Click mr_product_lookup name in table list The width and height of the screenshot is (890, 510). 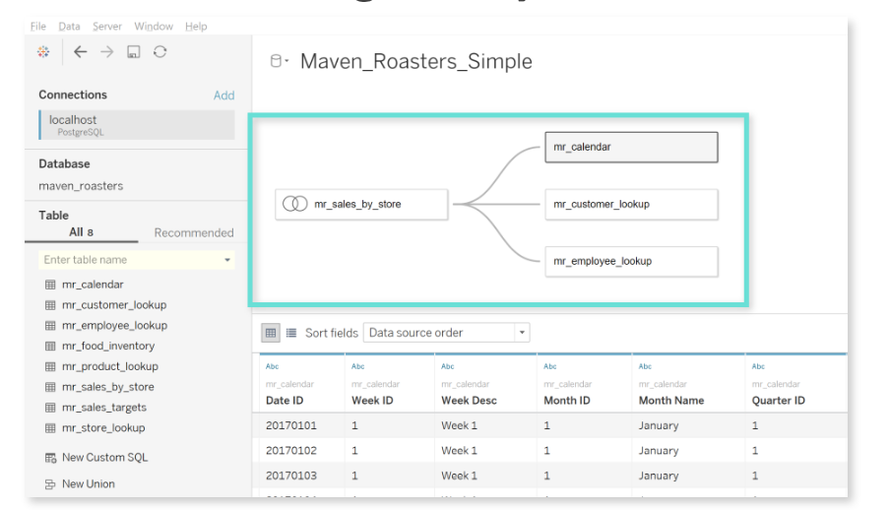110,366
